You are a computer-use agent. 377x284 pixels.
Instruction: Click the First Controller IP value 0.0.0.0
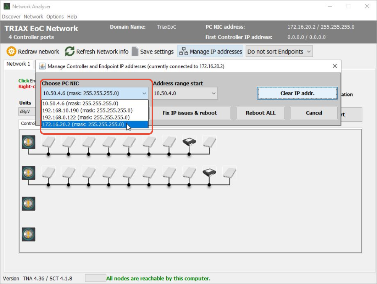tap(307, 37)
